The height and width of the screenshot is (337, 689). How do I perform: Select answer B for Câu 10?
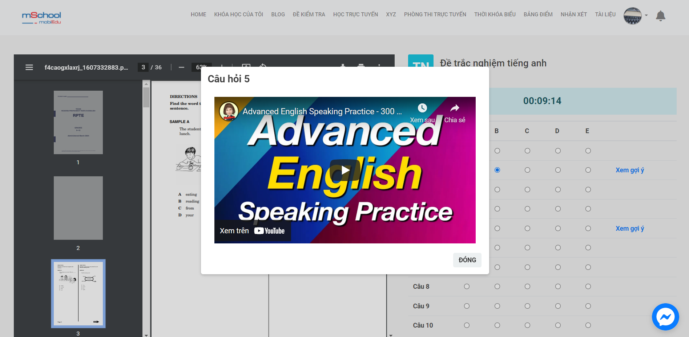point(497,325)
